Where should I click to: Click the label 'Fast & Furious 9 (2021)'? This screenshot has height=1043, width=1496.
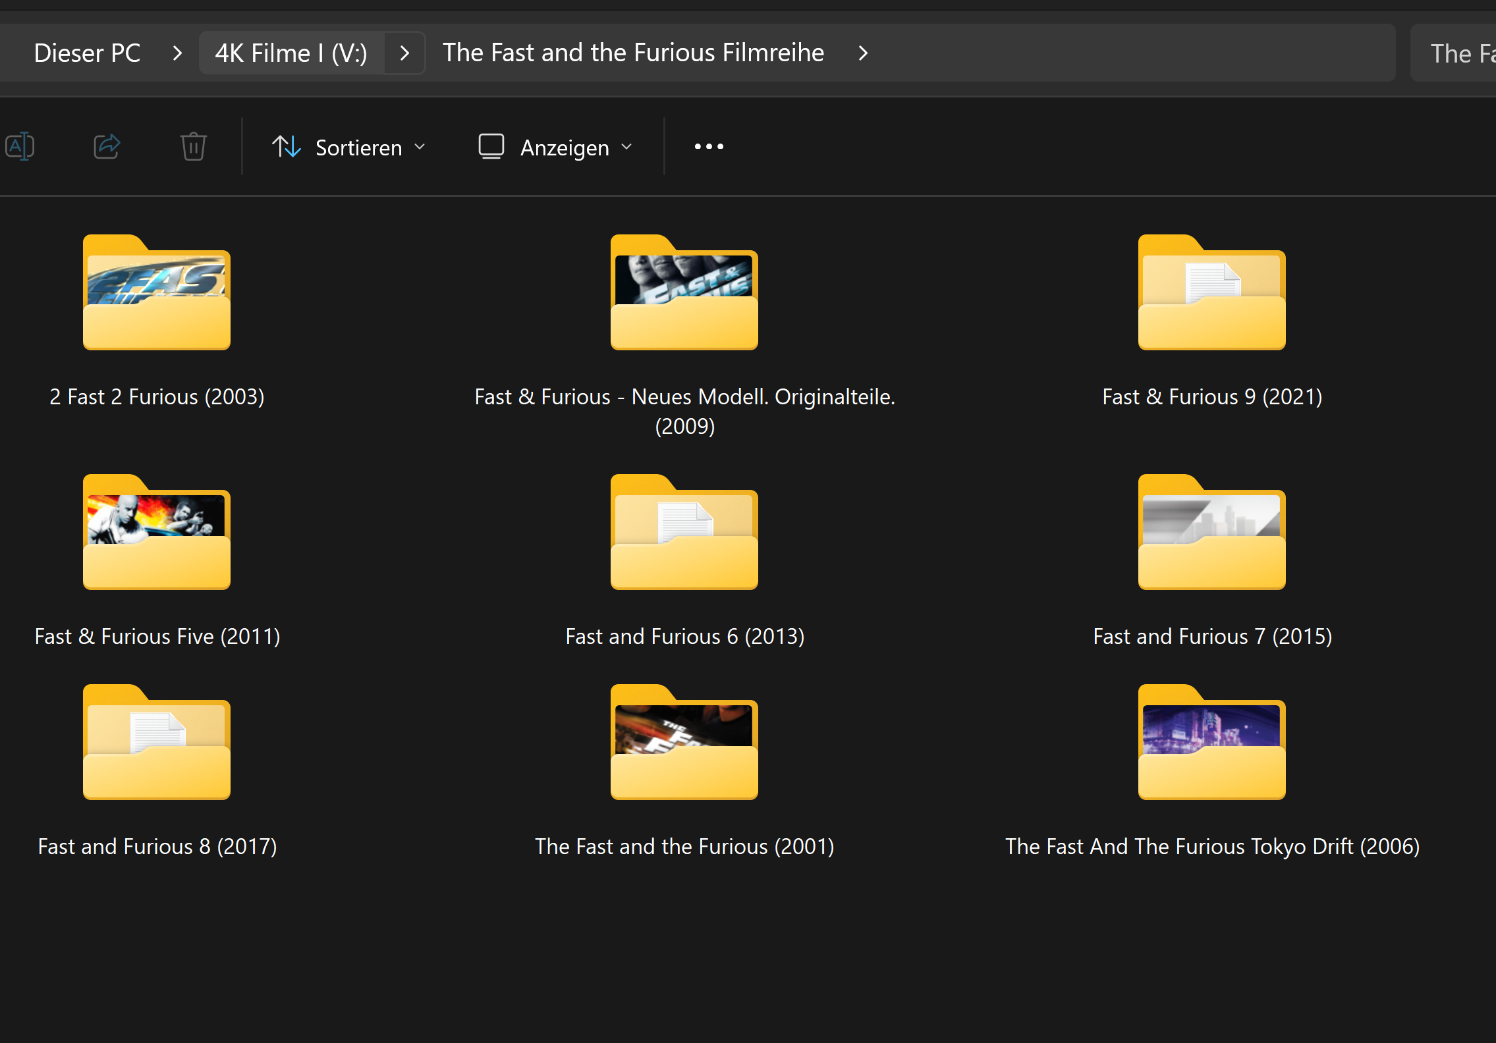tap(1212, 397)
